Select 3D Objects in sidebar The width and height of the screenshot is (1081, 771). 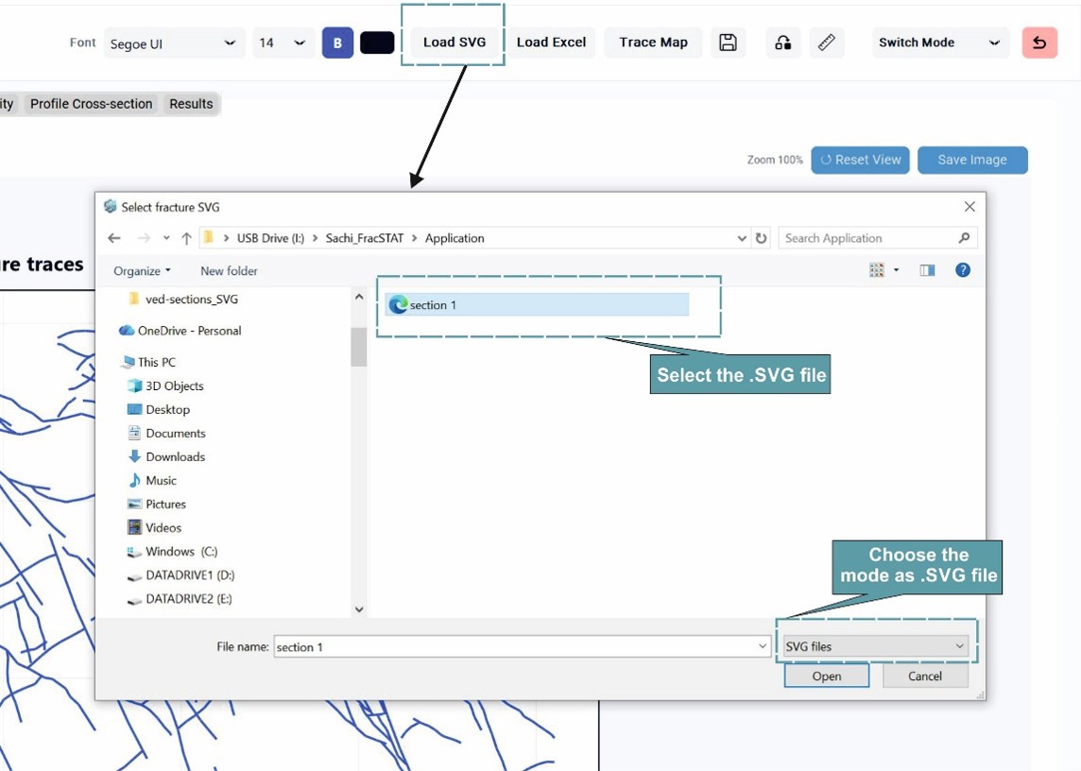coord(165,386)
